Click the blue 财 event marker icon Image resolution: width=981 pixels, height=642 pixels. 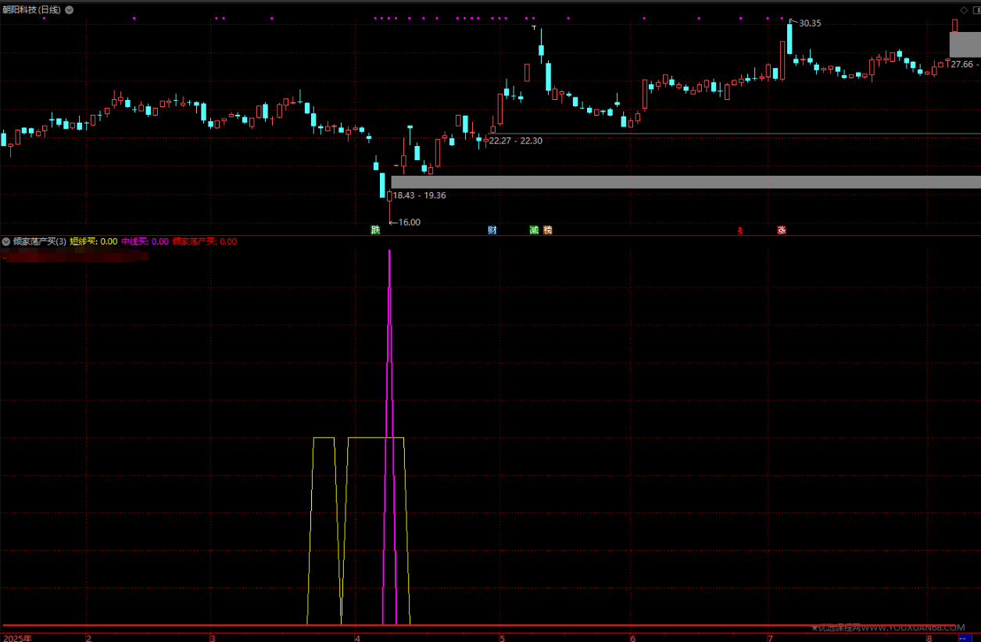pyautogui.click(x=492, y=230)
